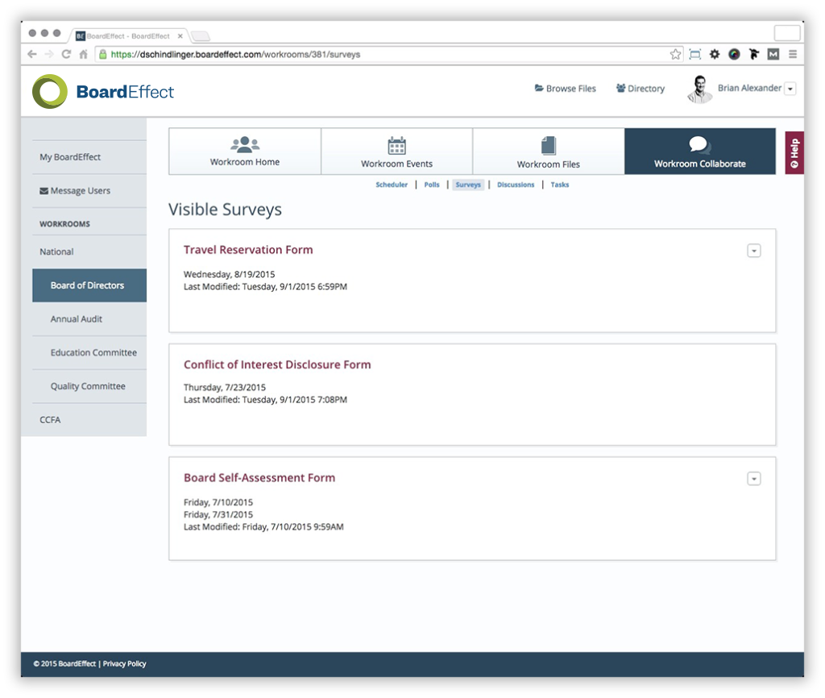Image resolution: width=825 pixels, height=698 pixels.
Task: Expand the Board Self-Assessment Form options menu
Action: [x=754, y=478]
